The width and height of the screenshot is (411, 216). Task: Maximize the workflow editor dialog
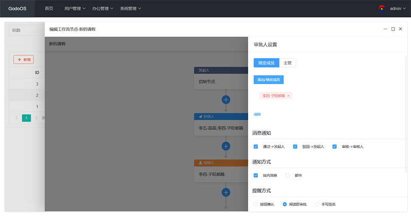(x=393, y=29)
